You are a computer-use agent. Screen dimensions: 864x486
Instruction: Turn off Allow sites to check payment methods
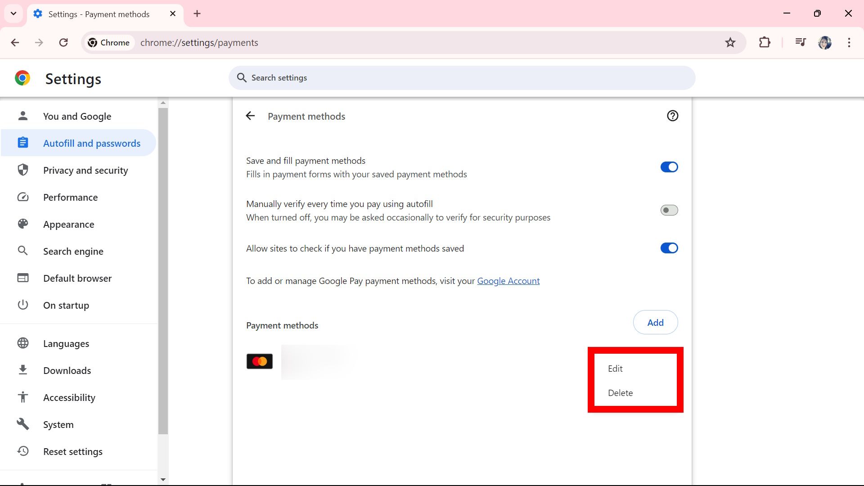coord(669,248)
